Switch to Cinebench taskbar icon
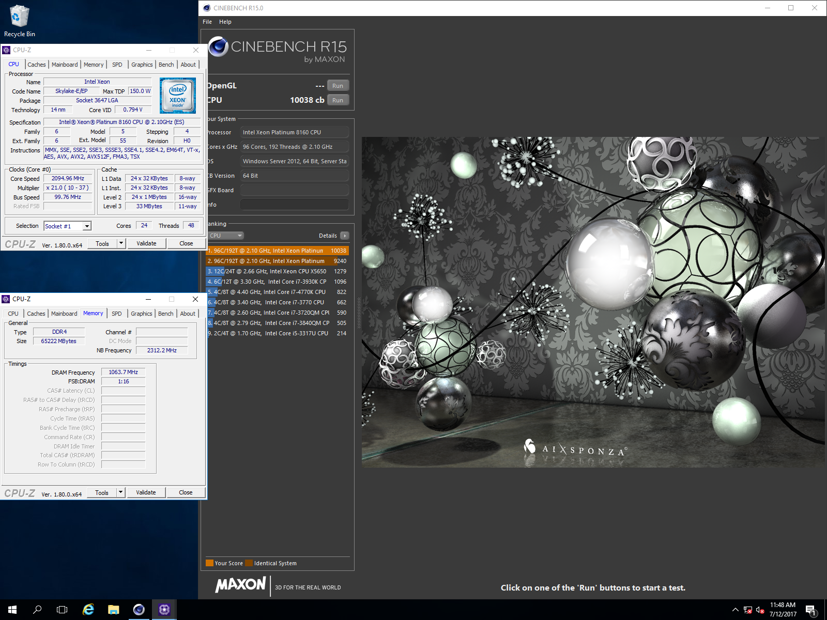The width and height of the screenshot is (827, 620). [x=139, y=610]
